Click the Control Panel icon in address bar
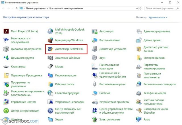The height and width of the screenshot is (125, 182). click(21, 8)
